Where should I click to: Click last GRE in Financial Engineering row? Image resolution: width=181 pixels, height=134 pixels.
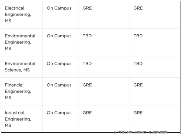(138, 85)
